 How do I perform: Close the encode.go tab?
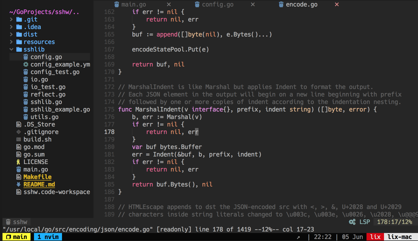tap(337, 4)
